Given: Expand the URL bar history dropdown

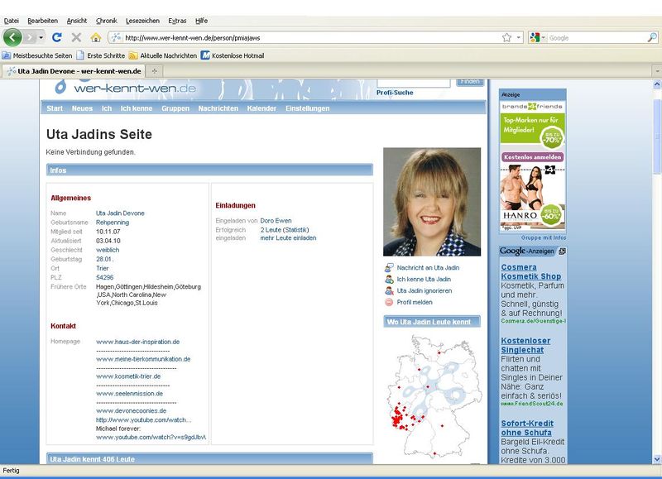Looking at the screenshot, I should click(519, 37).
